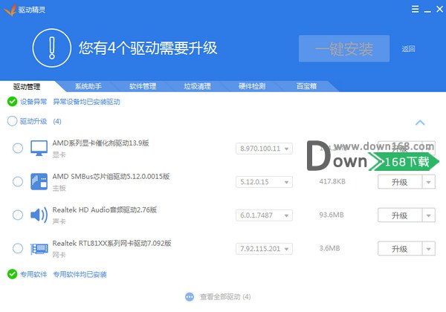
Task: Click the exclamation warning circle icon
Action: click(51, 48)
